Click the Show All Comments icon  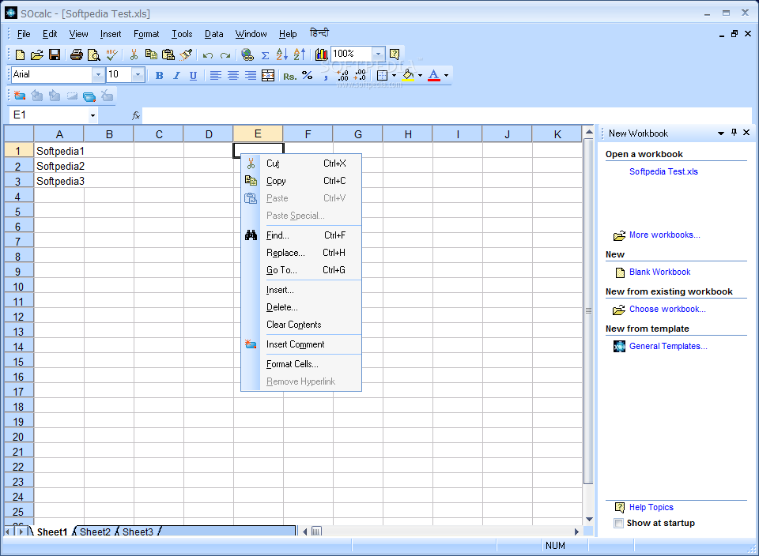tap(89, 96)
